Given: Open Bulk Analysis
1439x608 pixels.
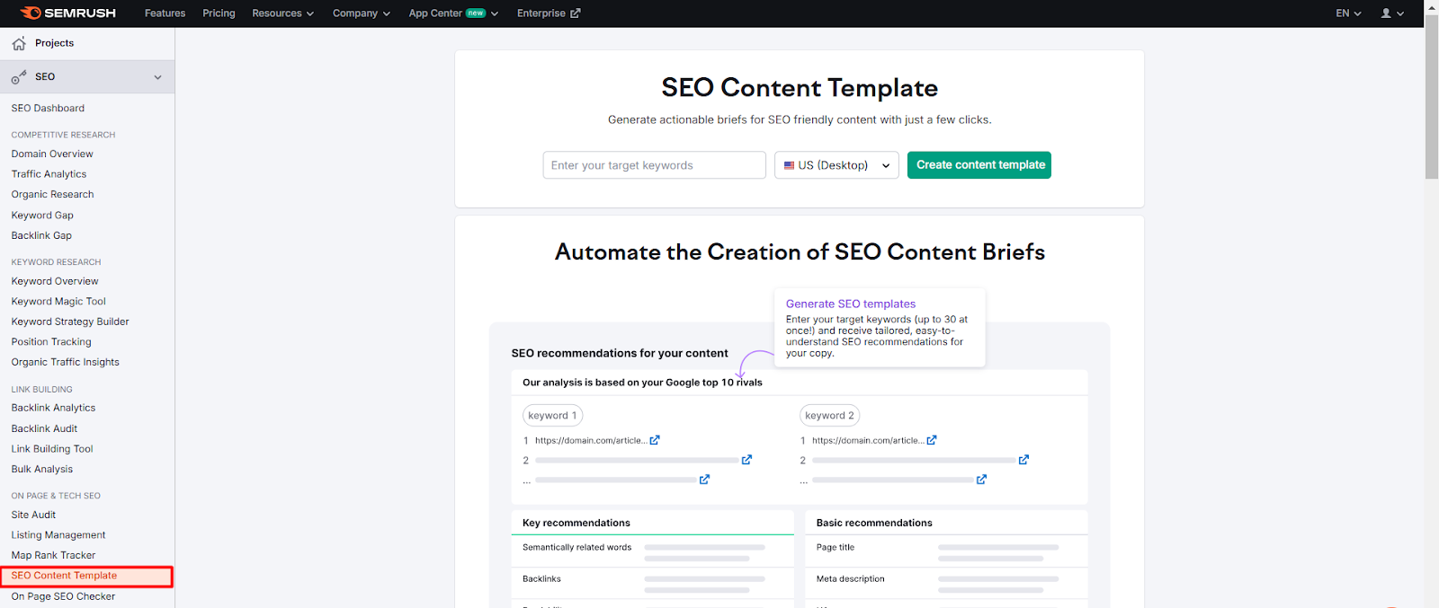Looking at the screenshot, I should click(42, 469).
